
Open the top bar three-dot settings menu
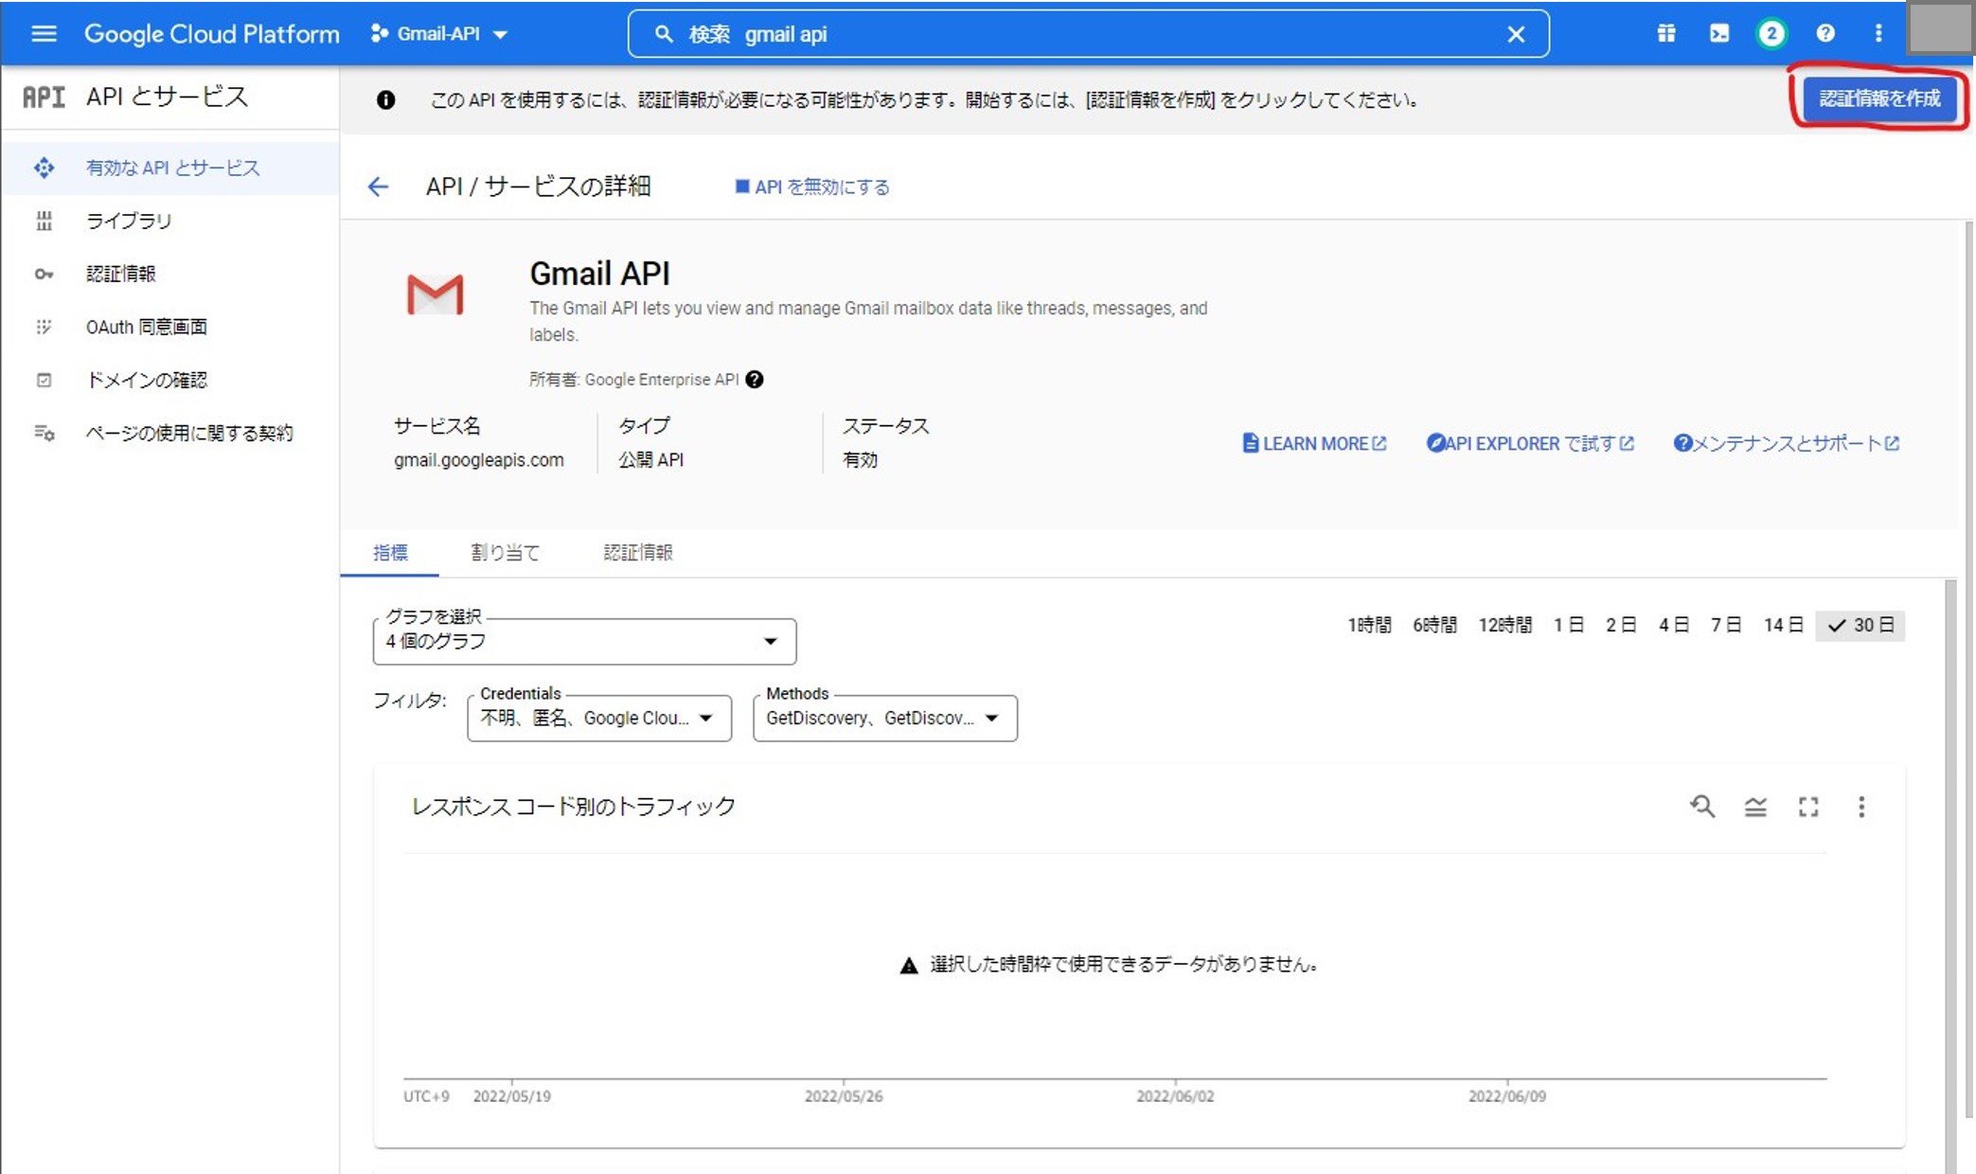(1878, 34)
